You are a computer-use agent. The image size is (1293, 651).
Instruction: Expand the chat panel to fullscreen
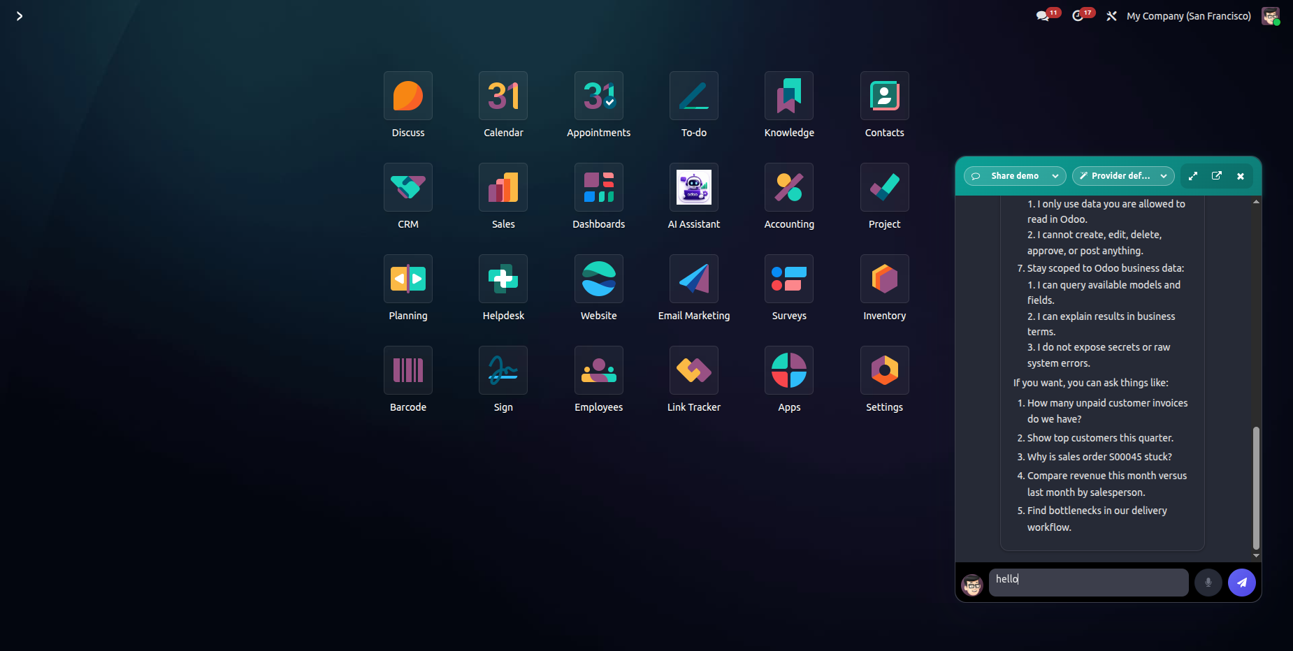[1193, 176]
